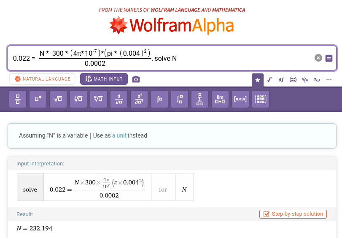
Task: Clear the query with the X button
Action: [x=318, y=58]
